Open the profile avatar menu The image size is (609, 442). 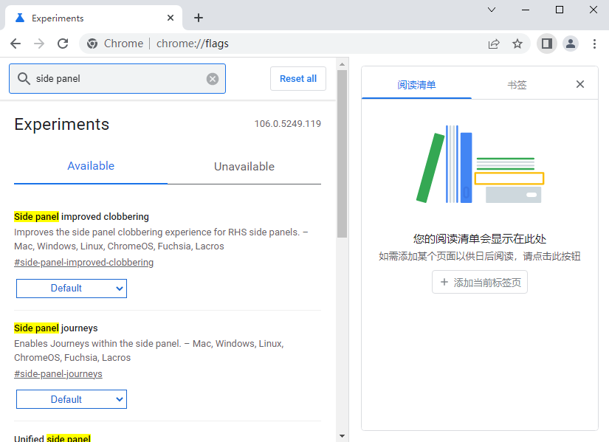[571, 44]
